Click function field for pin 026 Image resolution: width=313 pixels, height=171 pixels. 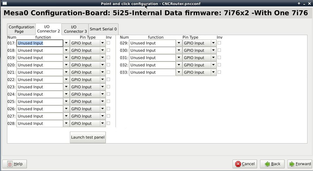(40, 109)
